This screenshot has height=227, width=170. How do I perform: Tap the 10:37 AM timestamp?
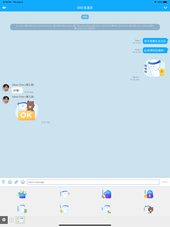pyautogui.click(x=45, y=122)
